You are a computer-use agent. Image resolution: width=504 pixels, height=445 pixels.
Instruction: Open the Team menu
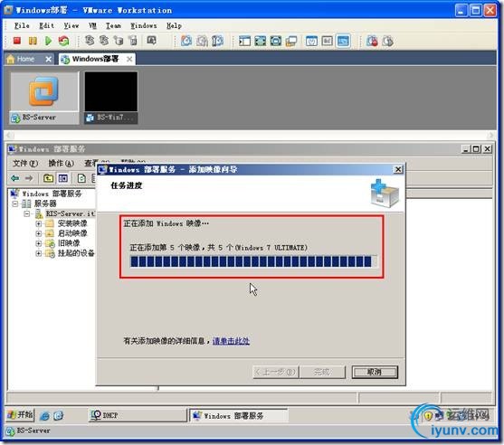point(113,25)
